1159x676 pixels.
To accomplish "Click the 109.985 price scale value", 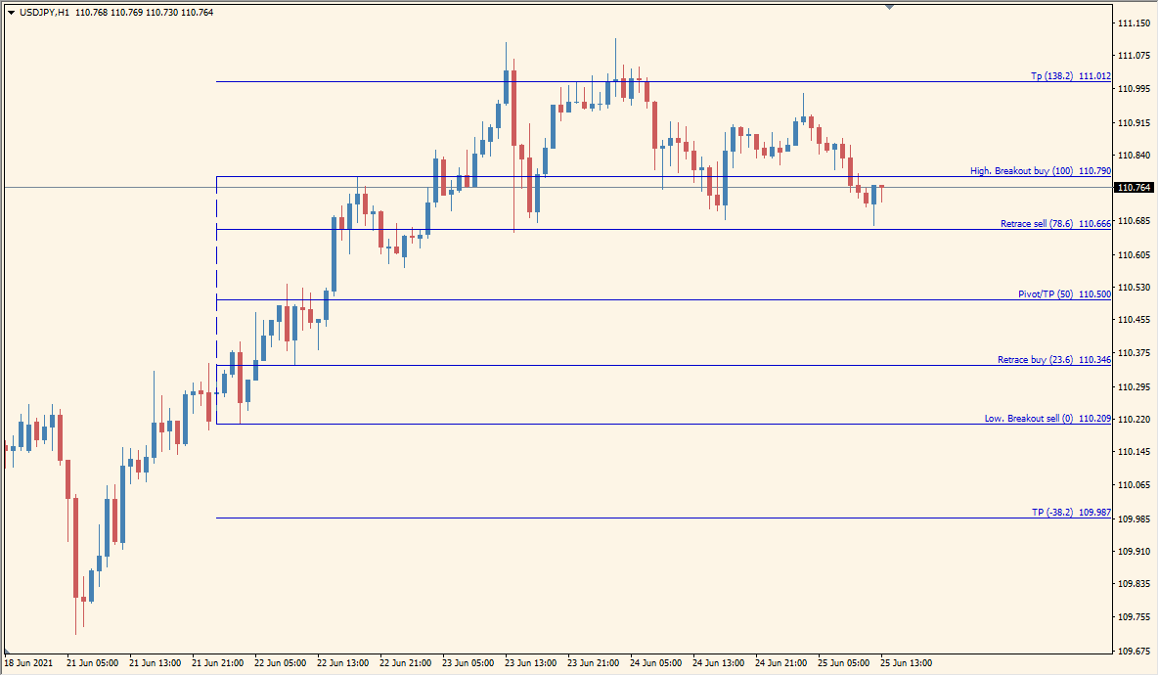I will coord(1134,518).
